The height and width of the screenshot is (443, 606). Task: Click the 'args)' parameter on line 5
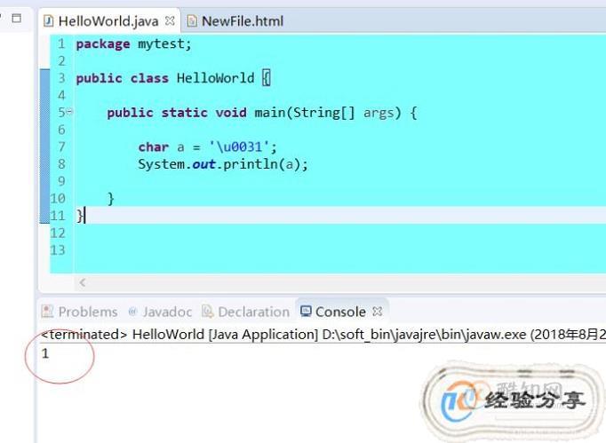click(382, 113)
